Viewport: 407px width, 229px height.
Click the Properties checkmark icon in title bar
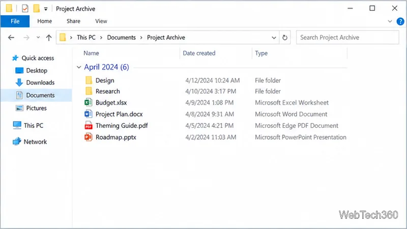(x=25, y=9)
